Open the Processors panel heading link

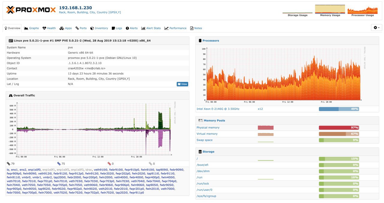211,41
